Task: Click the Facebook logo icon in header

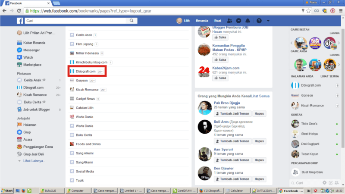Action: click(x=20, y=21)
